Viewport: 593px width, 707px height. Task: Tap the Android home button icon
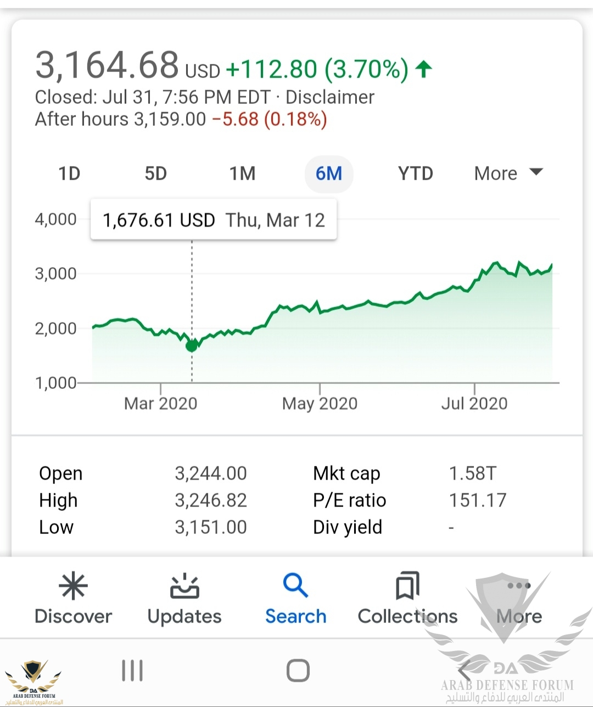(x=298, y=671)
